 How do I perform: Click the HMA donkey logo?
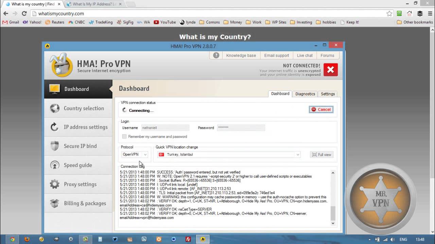[62, 65]
